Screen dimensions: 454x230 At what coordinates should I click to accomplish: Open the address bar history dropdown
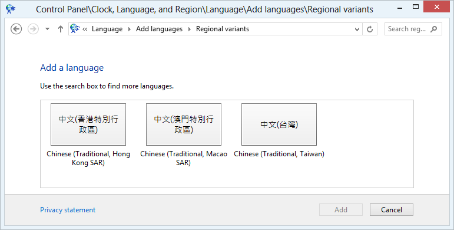click(357, 29)
